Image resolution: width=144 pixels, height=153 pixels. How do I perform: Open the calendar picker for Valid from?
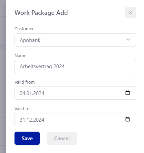127,93
